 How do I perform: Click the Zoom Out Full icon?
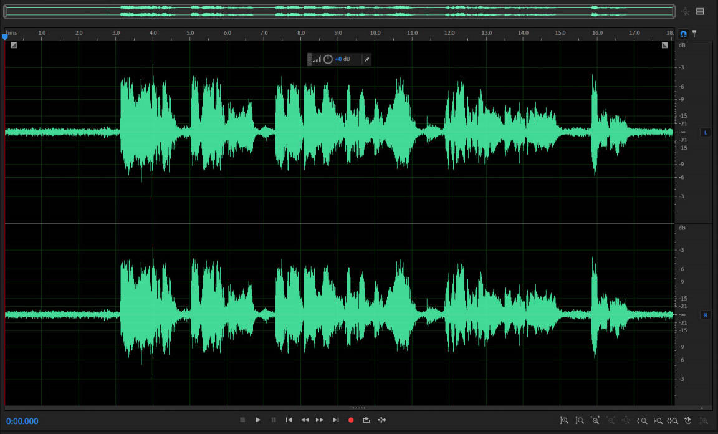[626, 420]
